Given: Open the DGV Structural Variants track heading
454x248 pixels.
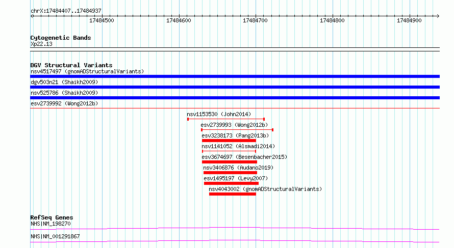Looking at the screenshot, I should click(71, 65).
